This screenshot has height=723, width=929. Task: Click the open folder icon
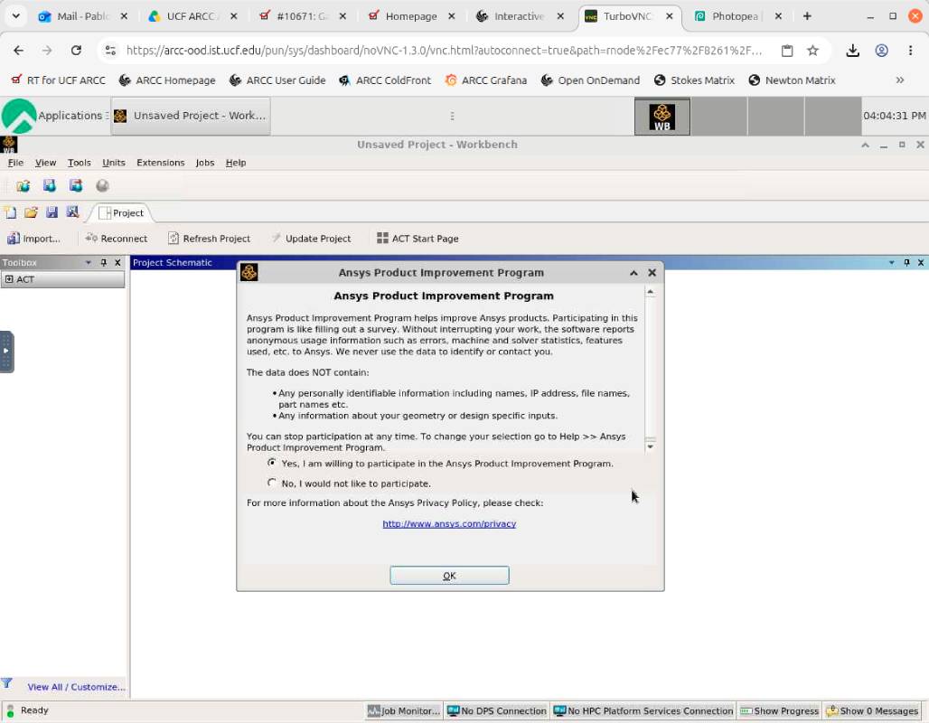(x=31, y=212)
